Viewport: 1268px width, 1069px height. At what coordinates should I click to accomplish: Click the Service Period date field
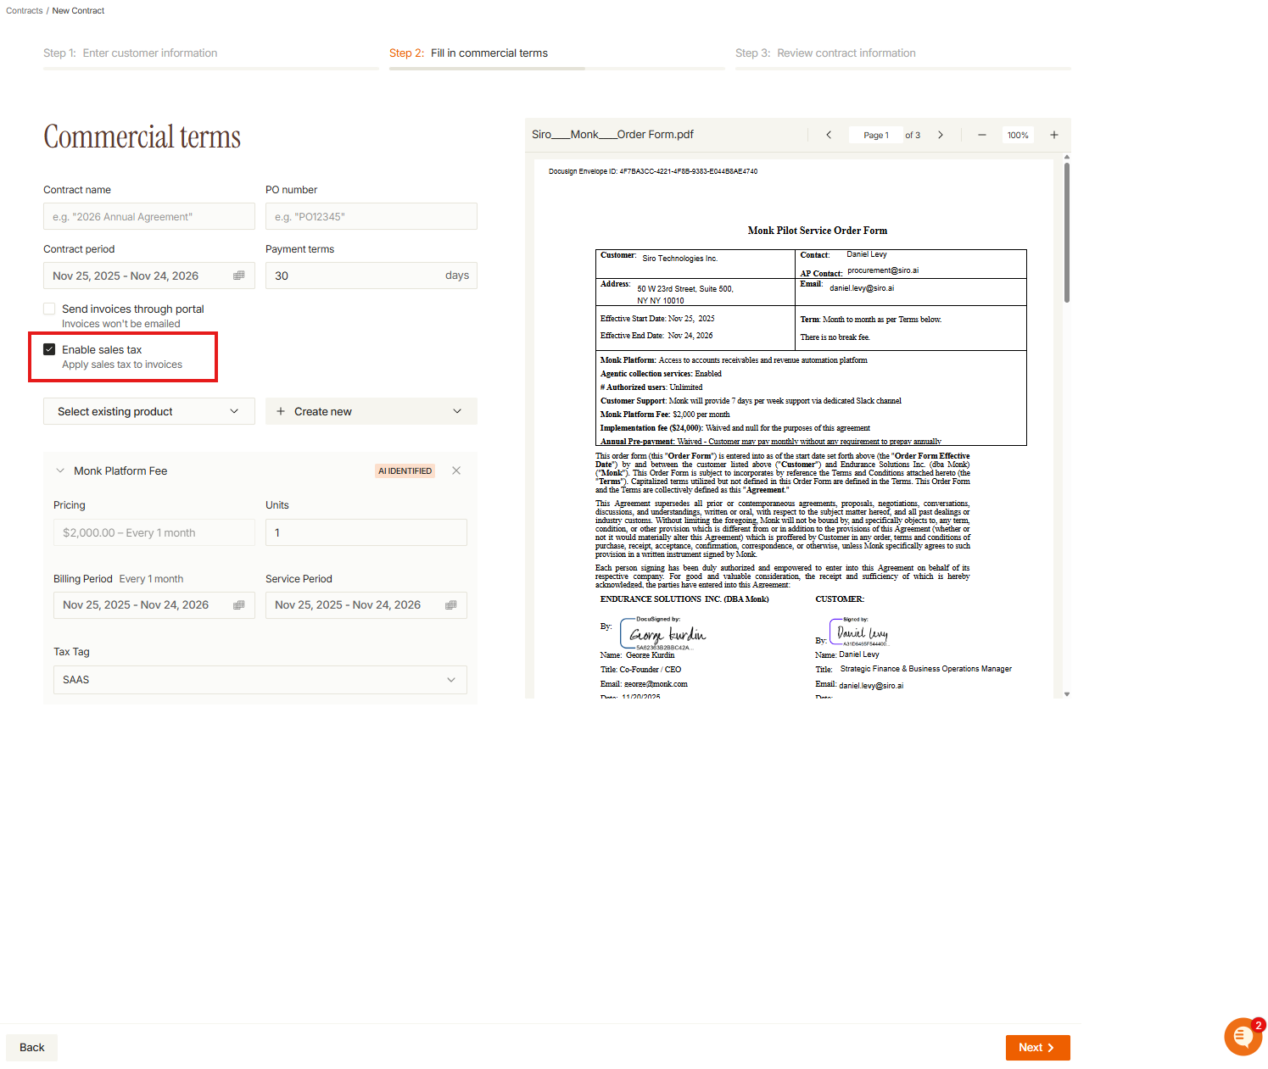point(366,605)
